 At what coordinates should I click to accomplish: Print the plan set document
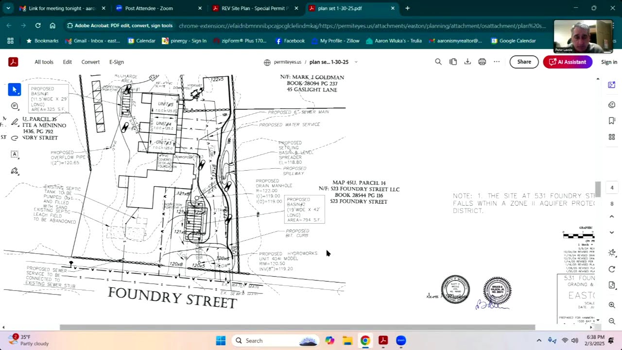pyautogui.click(x=482, y=62)
